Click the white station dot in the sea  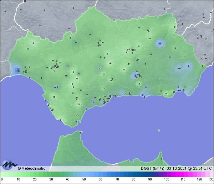[x=159, y=130]
